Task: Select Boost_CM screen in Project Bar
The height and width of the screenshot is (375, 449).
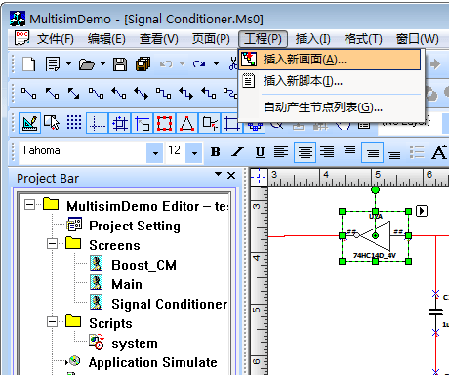Action: click(143, 265)
